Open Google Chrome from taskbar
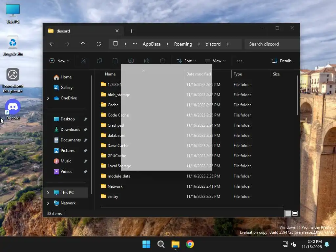336x252 pixels. [190, 244]
